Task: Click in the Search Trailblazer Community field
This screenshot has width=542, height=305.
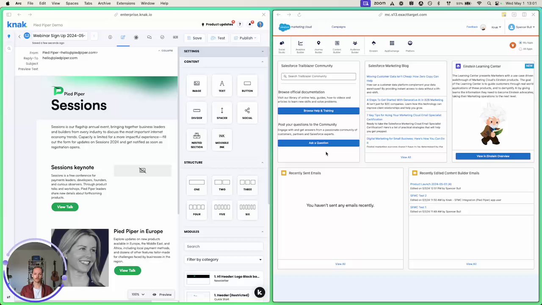Action: point(318,76)
